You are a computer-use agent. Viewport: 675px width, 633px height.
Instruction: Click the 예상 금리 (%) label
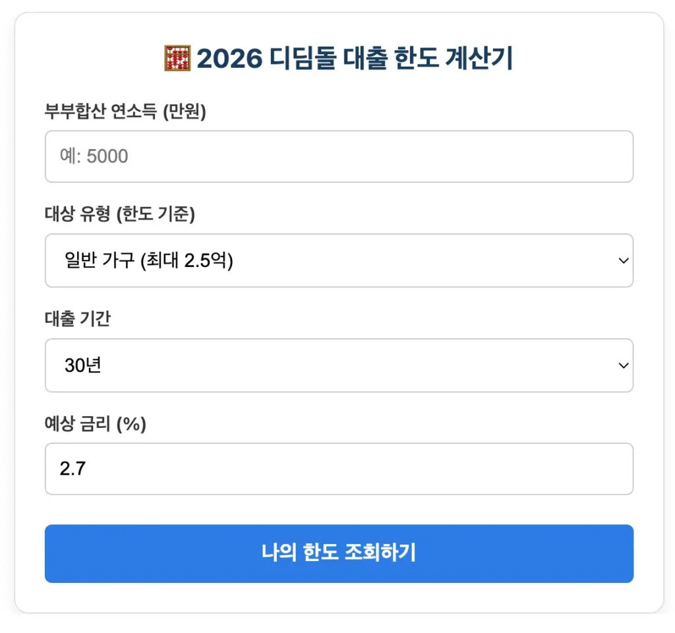coord(95,424)
